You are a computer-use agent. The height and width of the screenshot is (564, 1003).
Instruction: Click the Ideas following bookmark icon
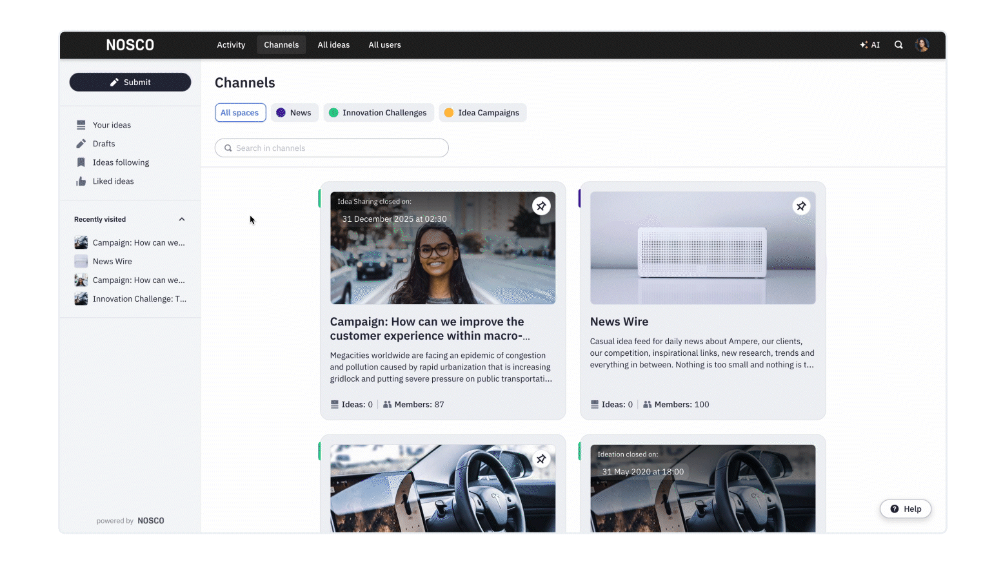click(81, 162)
